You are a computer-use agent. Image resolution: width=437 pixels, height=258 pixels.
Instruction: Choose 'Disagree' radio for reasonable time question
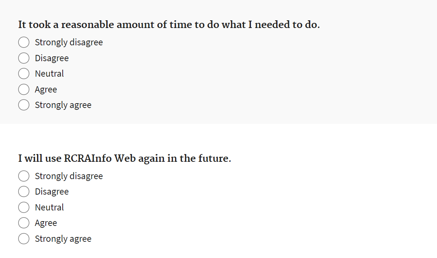(24, 58)
